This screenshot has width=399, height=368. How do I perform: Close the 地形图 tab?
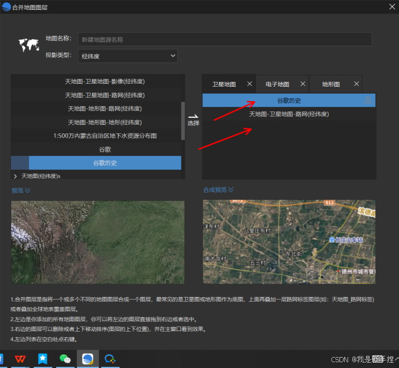tap(356, 84)
